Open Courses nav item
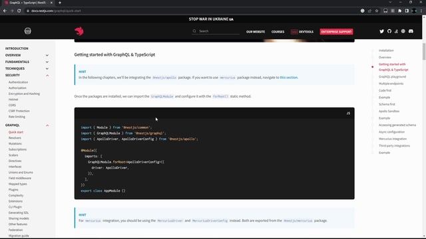This screenshot has height=239, width=426. pos(278,32)
